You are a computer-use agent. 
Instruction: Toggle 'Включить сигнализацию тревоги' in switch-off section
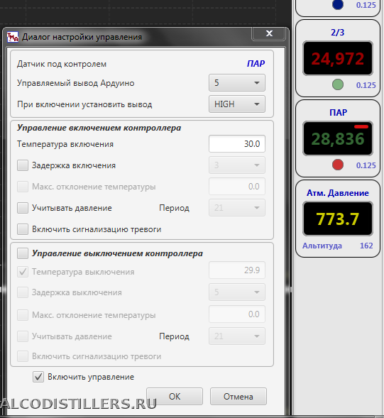point(23,356)
